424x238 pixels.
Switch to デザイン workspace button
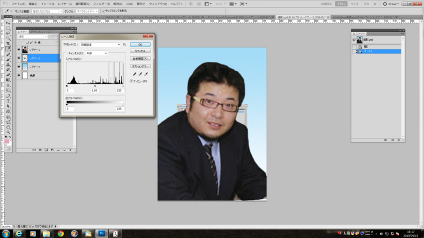(x=341, y=4)
